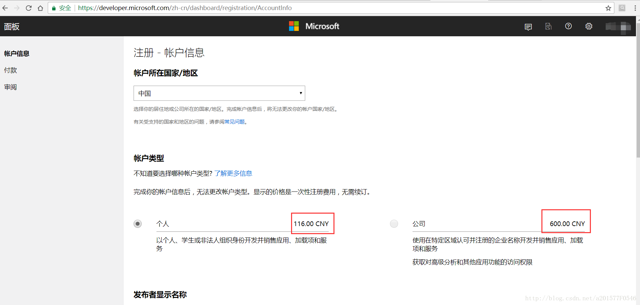
Task: Click the 面板 dashboard title
Action: (12, 27)
